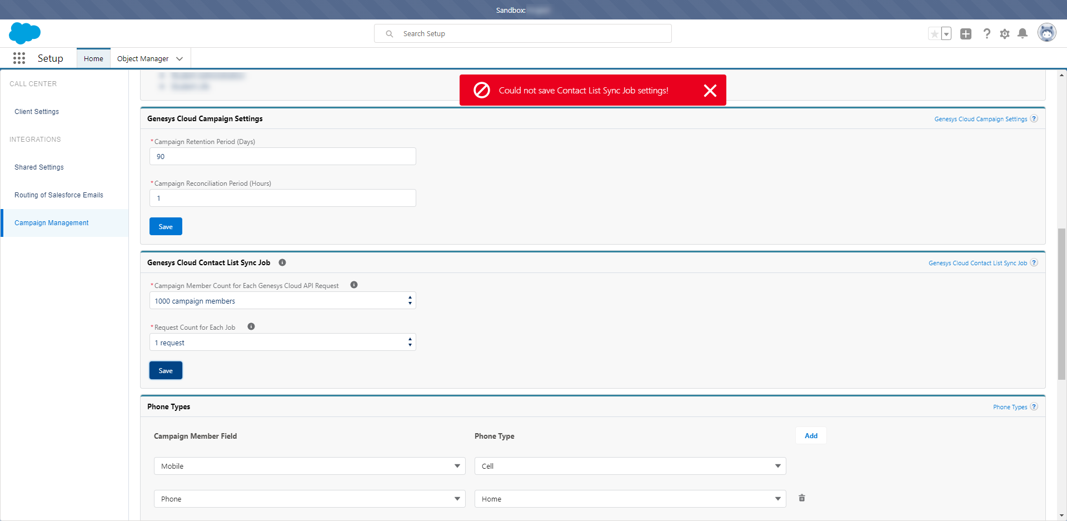The height and width of the screenshot is (521, 1067).
Task: Click the CALL CENTER section label
Action: click(x=33, y=84)
